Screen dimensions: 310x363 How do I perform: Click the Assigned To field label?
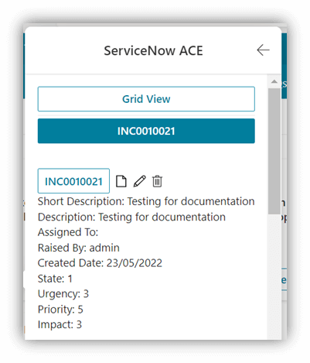tap(68, 232)
